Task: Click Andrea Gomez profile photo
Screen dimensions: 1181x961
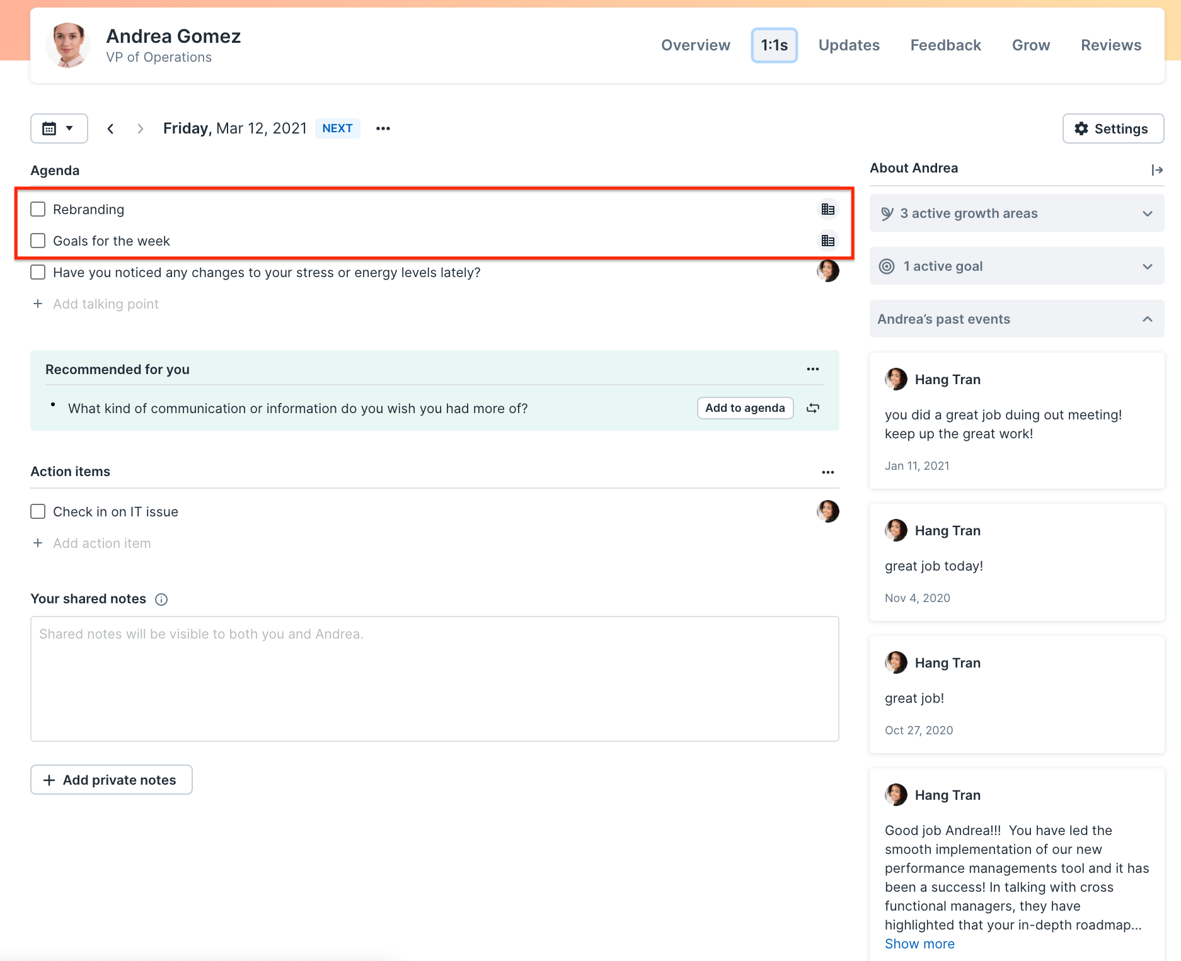Action: pos(68,45)
